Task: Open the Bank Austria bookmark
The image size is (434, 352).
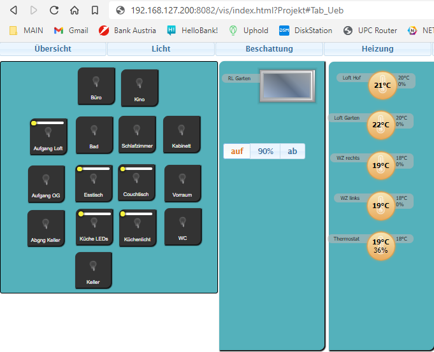Action: point(127,31)
